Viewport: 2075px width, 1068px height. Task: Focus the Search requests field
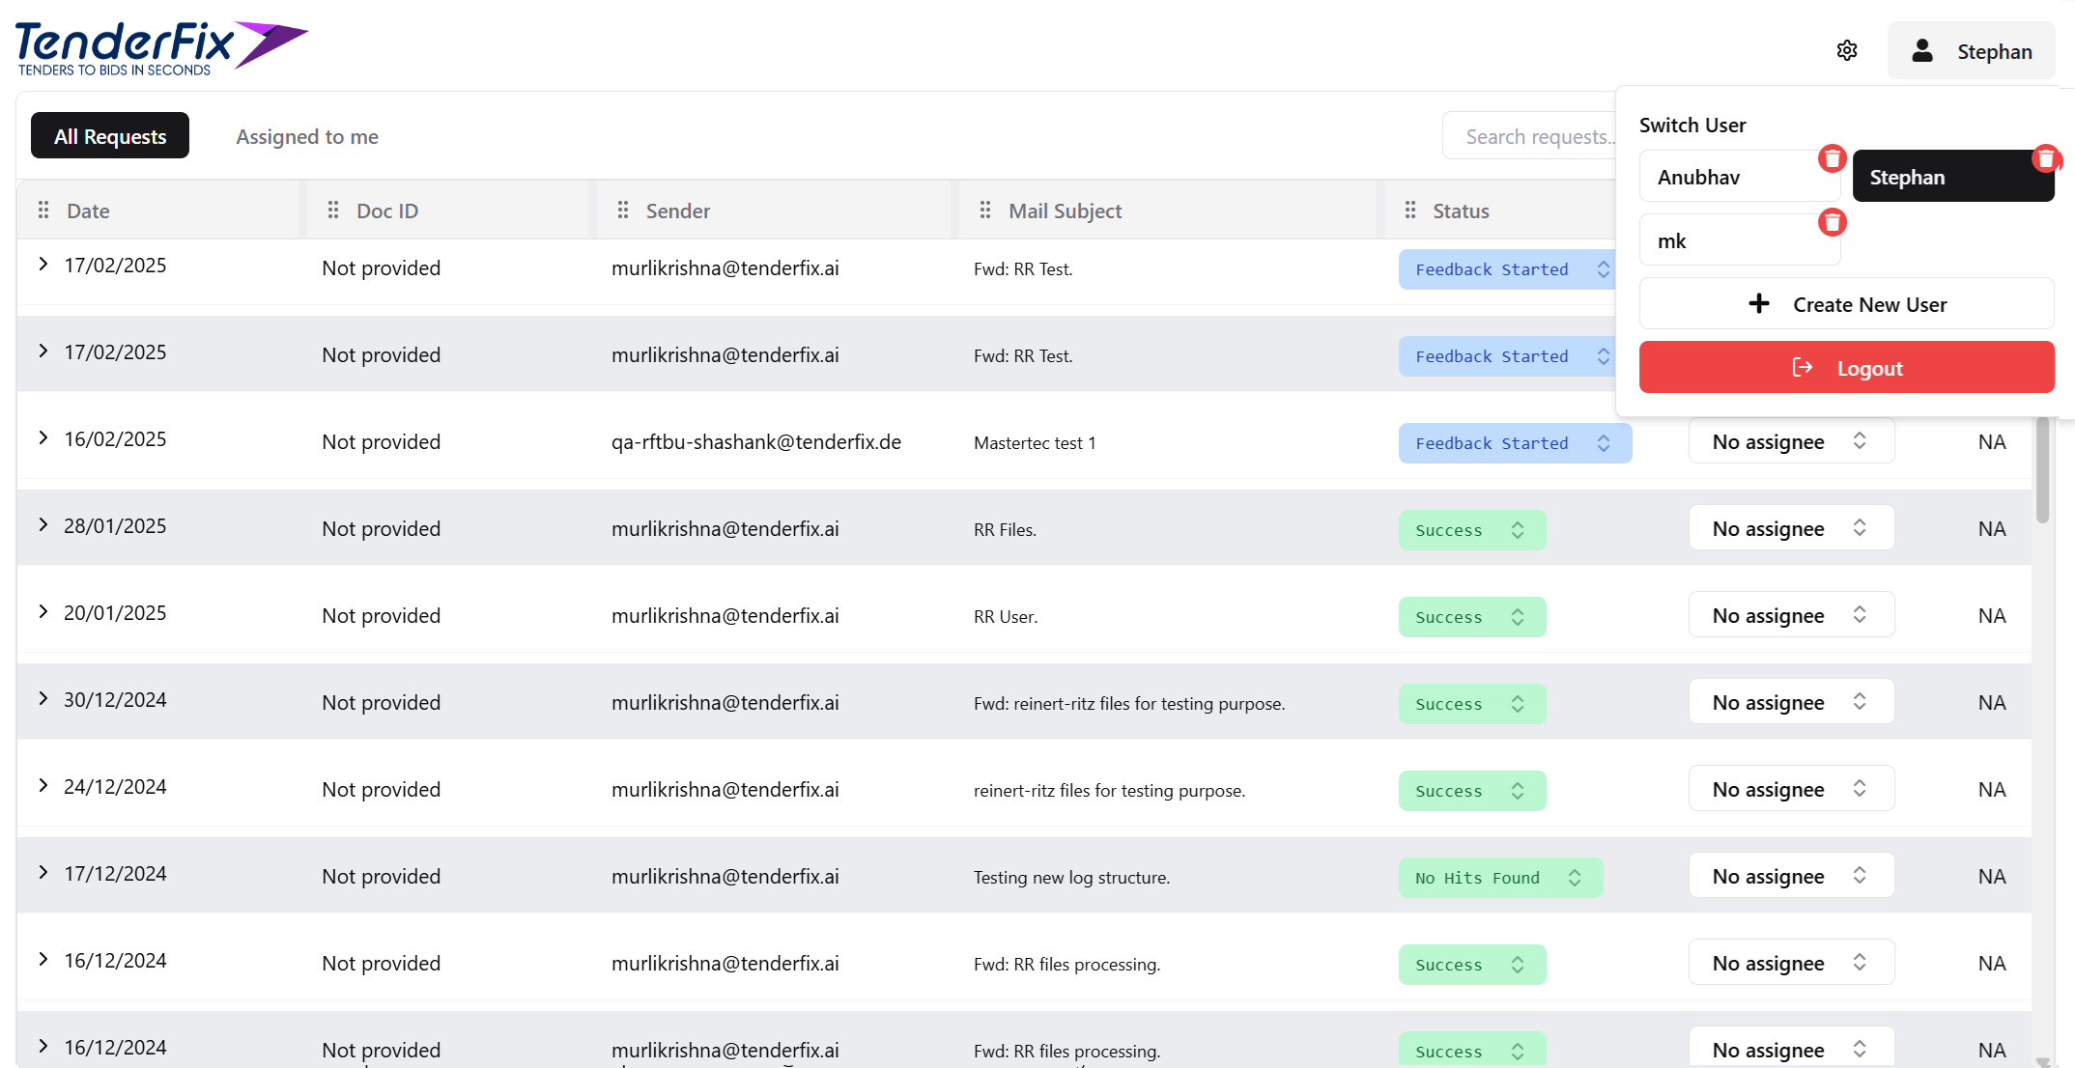click(1528, 136)
